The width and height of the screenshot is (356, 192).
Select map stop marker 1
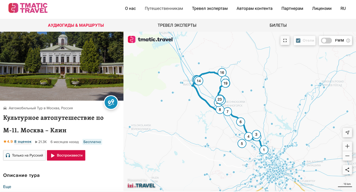coord(264,150)
